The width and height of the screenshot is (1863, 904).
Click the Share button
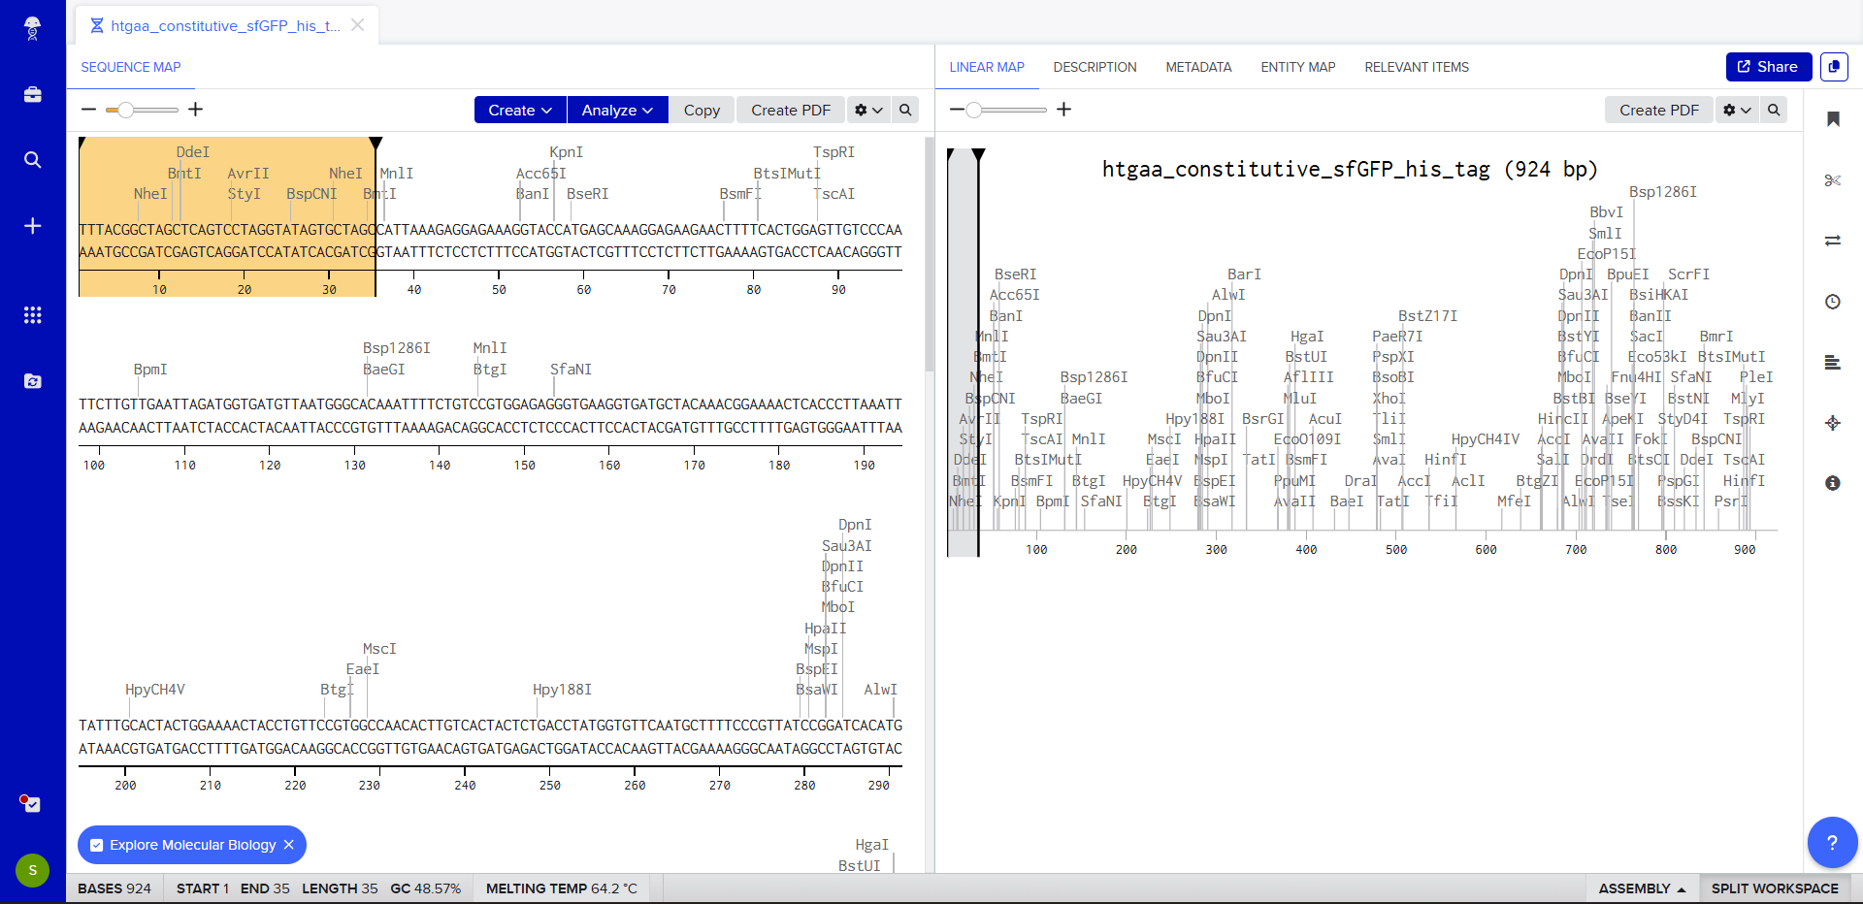[x=1768, y=67]
